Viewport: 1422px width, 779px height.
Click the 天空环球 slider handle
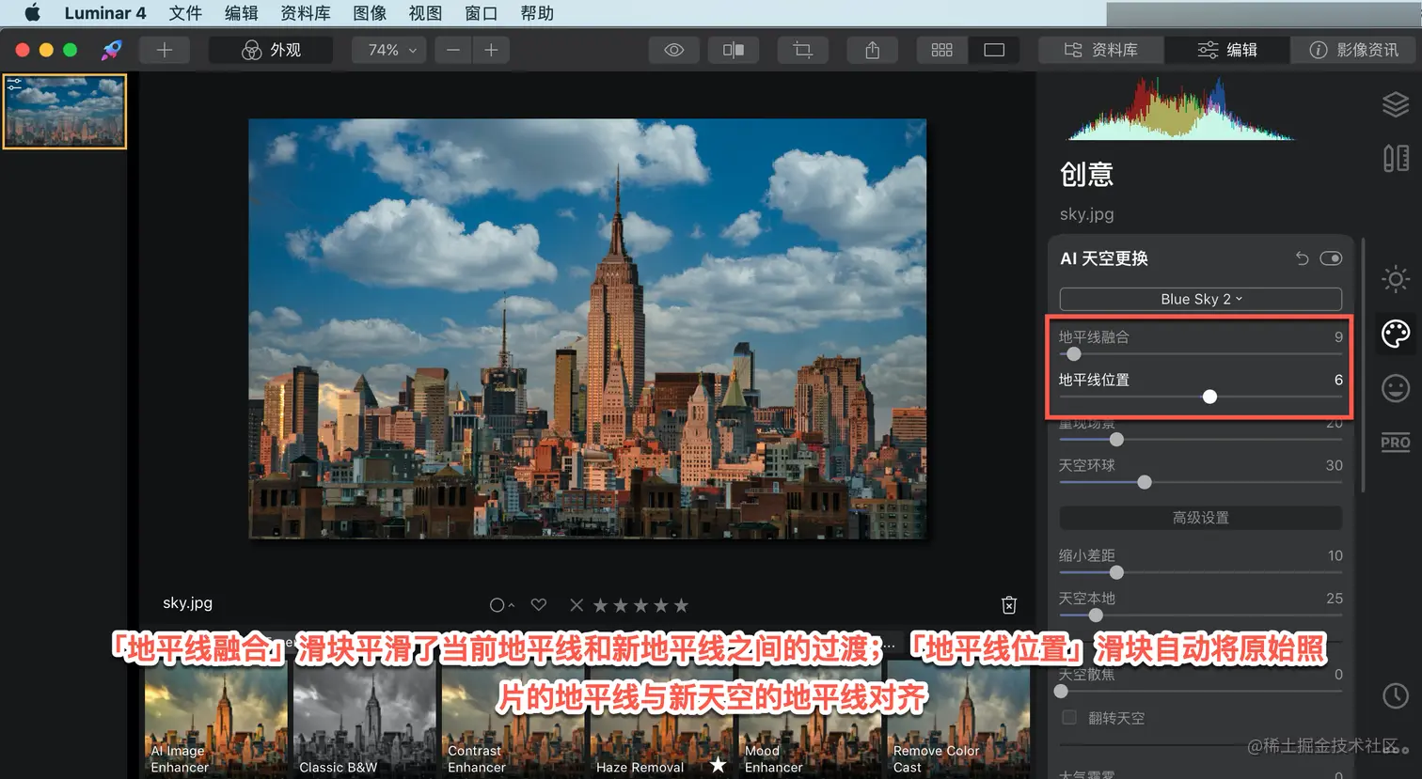pos(1145,482)
